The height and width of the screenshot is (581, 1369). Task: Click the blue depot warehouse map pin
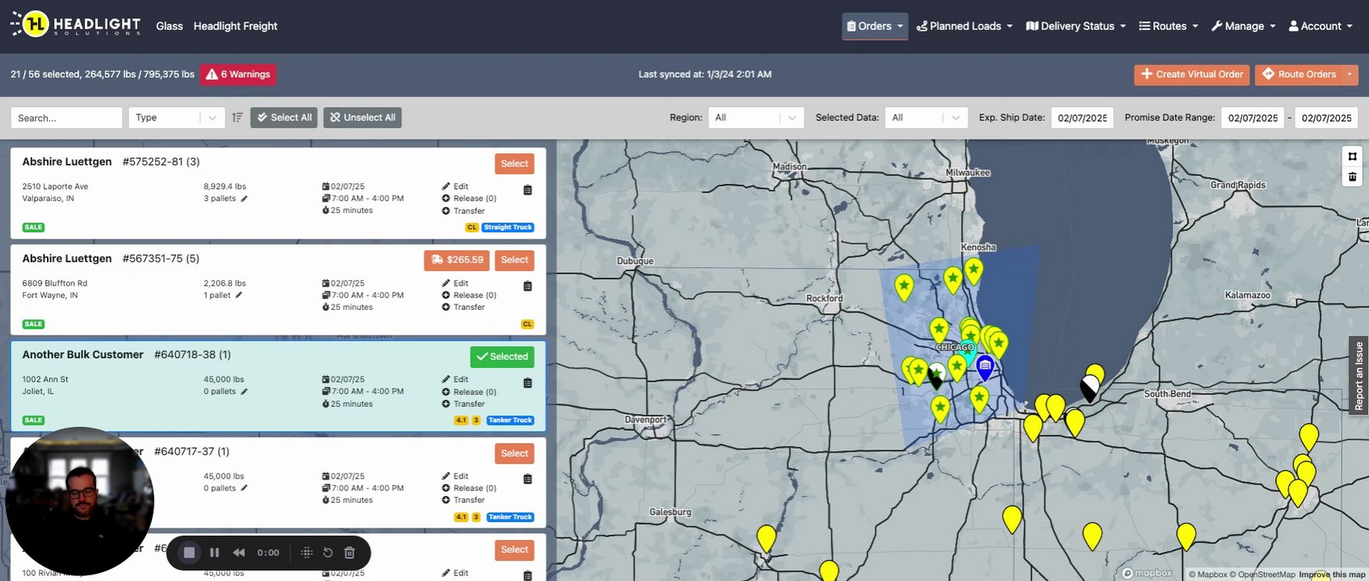pos(985,367)
